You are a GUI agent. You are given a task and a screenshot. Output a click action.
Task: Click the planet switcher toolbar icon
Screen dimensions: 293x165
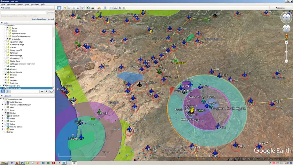[99, 8]
